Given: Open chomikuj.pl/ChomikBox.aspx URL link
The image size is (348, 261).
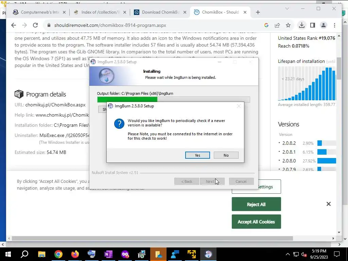Looking at the screenshot, I should 55,105.
